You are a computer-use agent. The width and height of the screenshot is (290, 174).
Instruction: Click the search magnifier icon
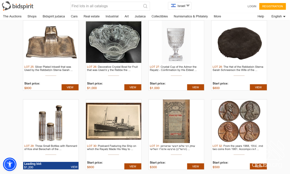[x=145, y=6]
